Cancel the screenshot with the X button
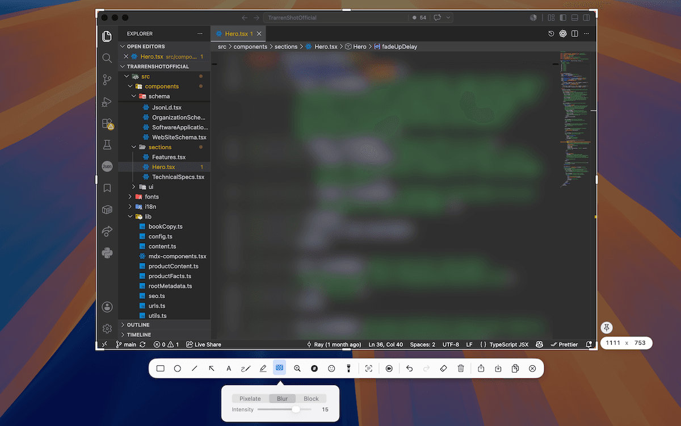 (532, 369)
